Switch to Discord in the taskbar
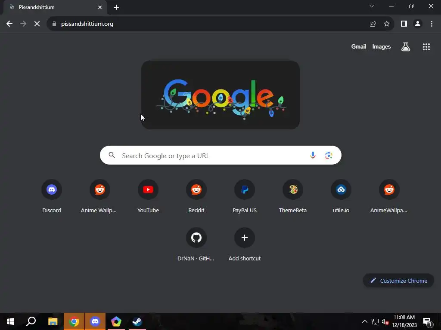 [x=95, y=321]
